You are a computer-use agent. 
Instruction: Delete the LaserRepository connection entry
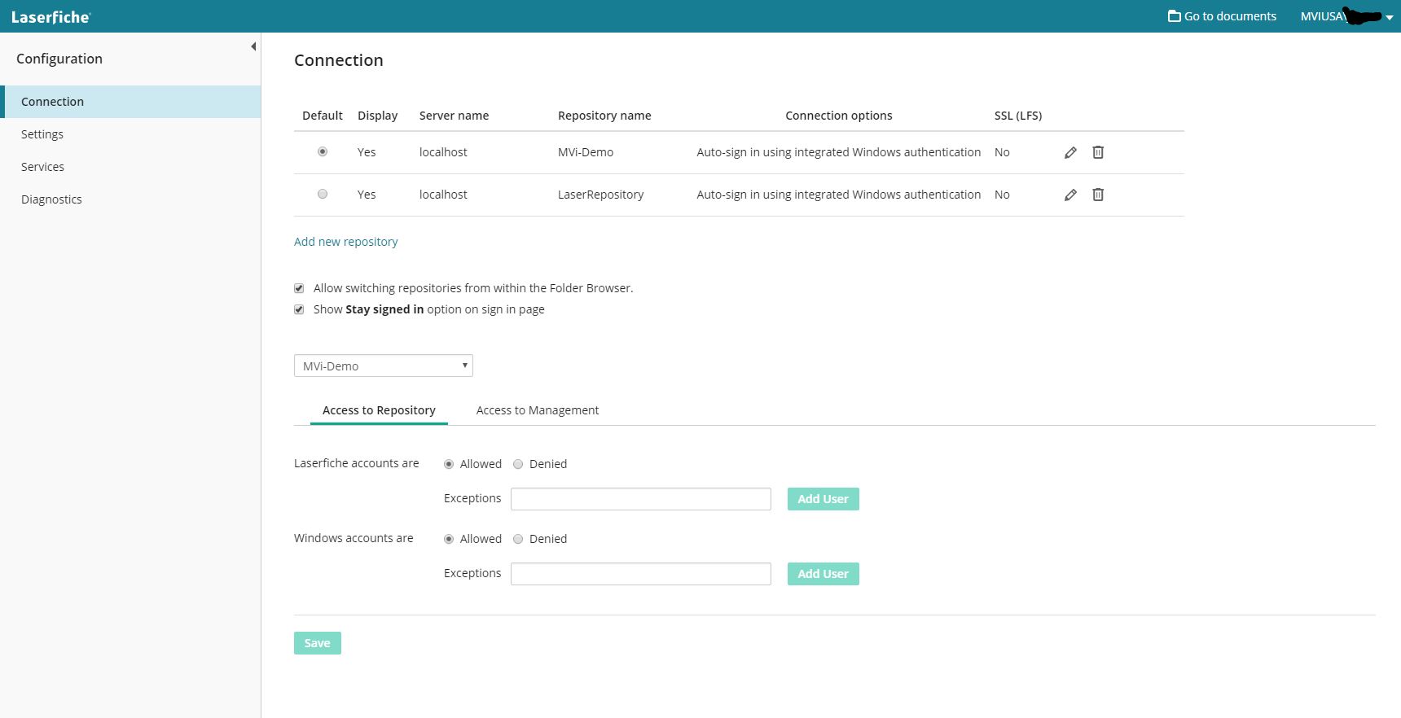point(1098,195)
